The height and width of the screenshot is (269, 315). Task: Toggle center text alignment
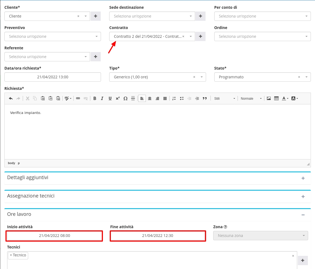click(150, 99)
